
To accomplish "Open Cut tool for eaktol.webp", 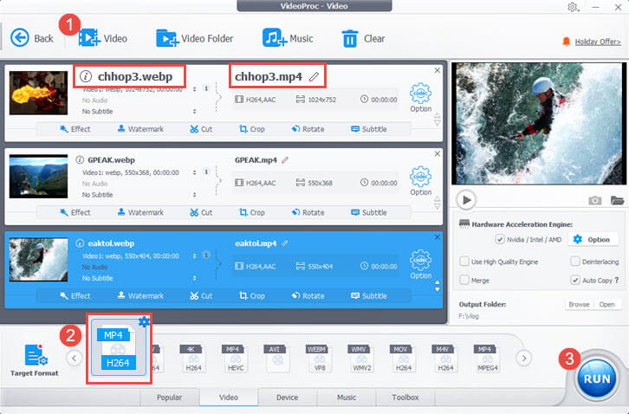I will point(201,296).
